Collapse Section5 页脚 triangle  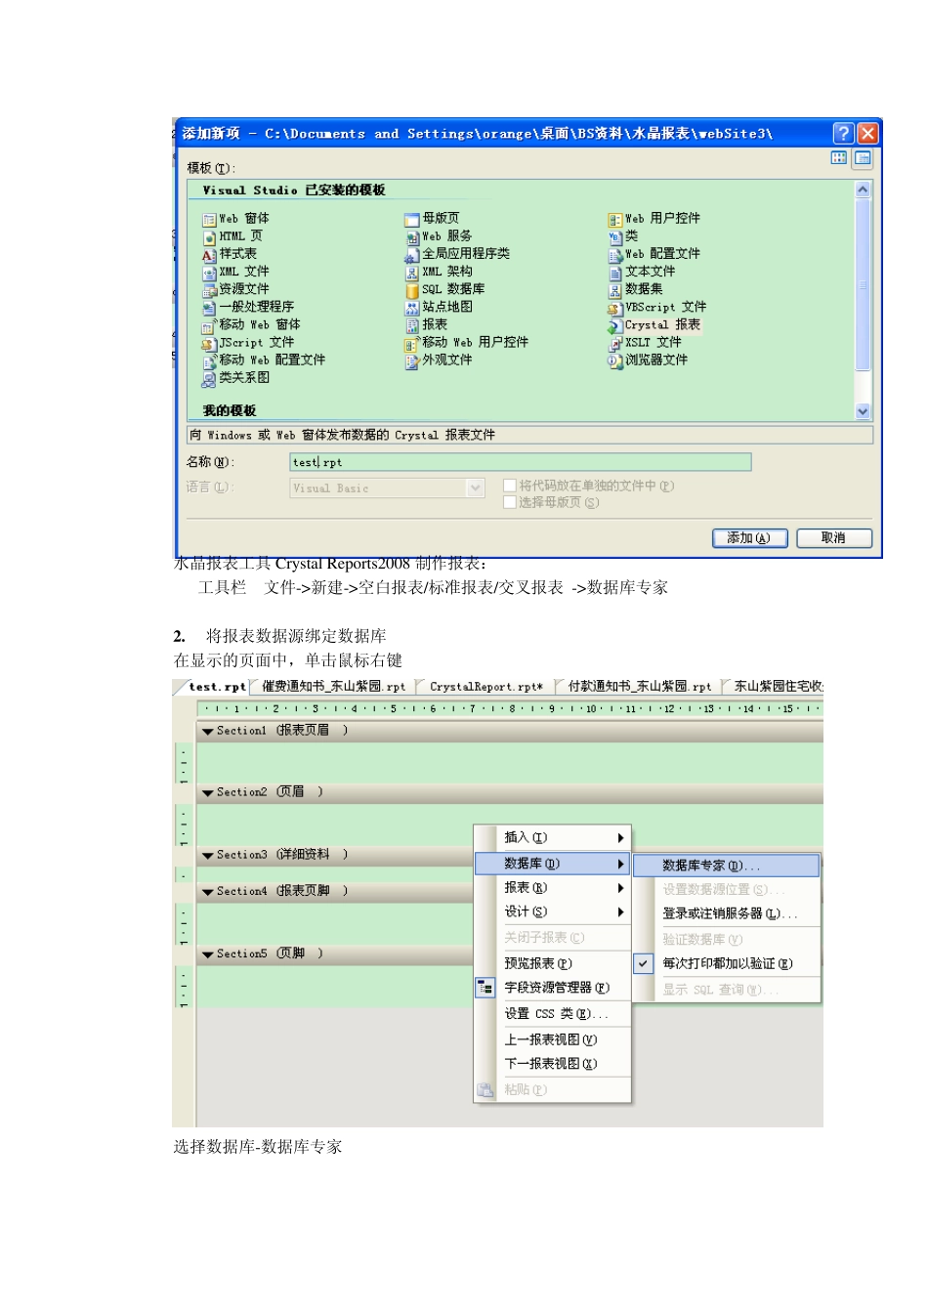(x=208, y=954)
